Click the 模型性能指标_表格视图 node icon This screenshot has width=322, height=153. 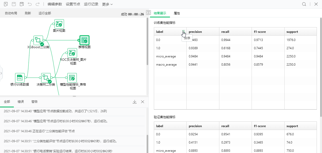(x=72, y=78)
